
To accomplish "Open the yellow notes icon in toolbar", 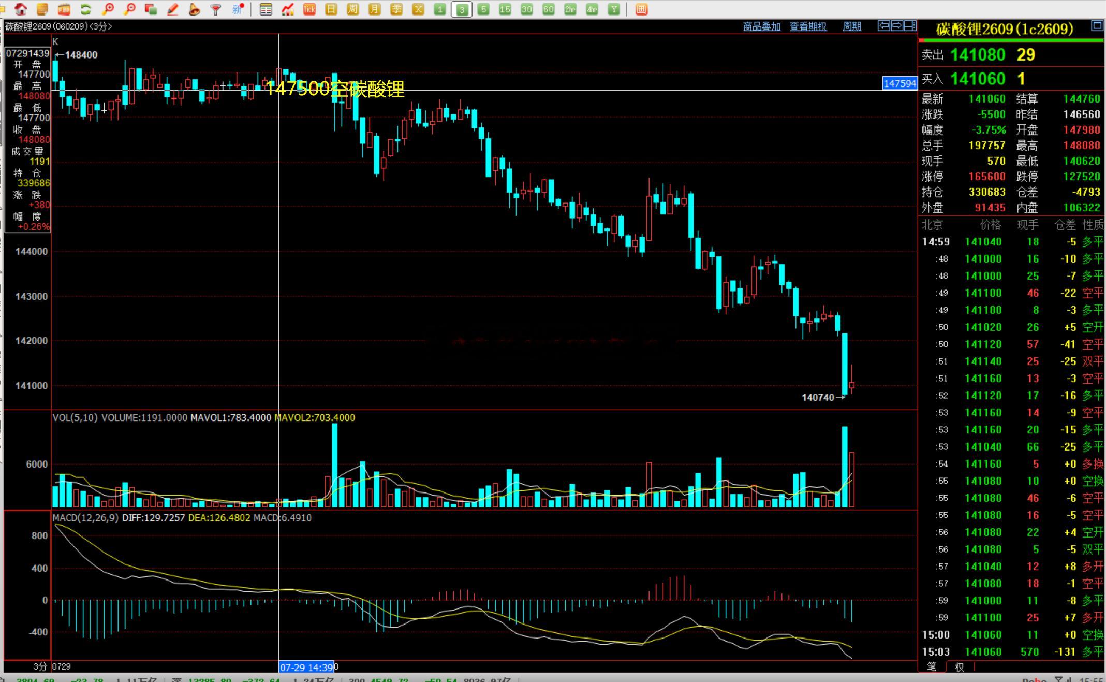I will (42, 9).
